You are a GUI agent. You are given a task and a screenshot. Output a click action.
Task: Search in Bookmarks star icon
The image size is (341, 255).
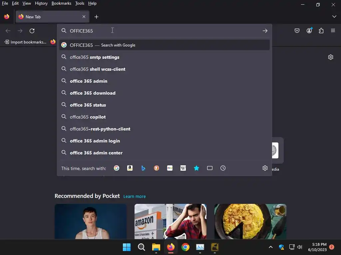196,168
